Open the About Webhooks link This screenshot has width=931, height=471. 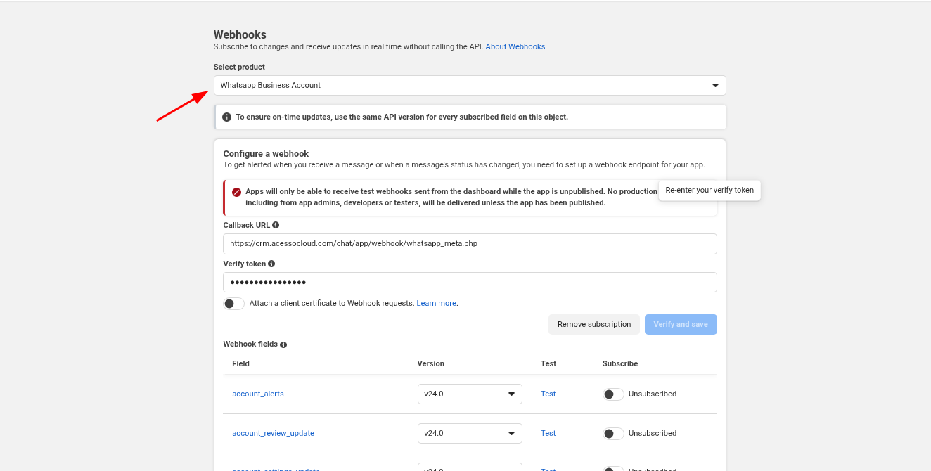pos(515,47)
